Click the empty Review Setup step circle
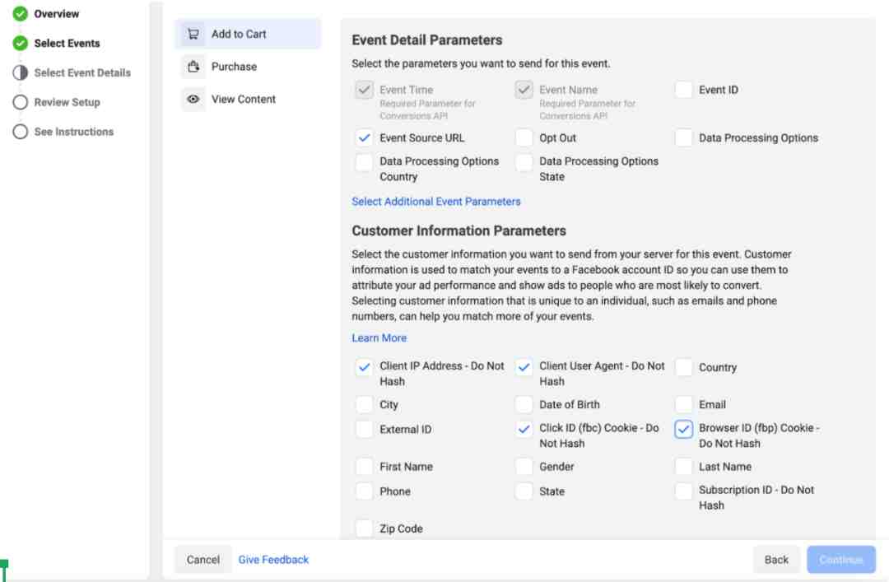Screen dimensions: 889x582 pyautogui.click(x=21, y=102)
